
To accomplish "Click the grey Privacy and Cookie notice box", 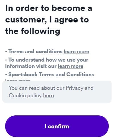I will click(x=57, y=92).
